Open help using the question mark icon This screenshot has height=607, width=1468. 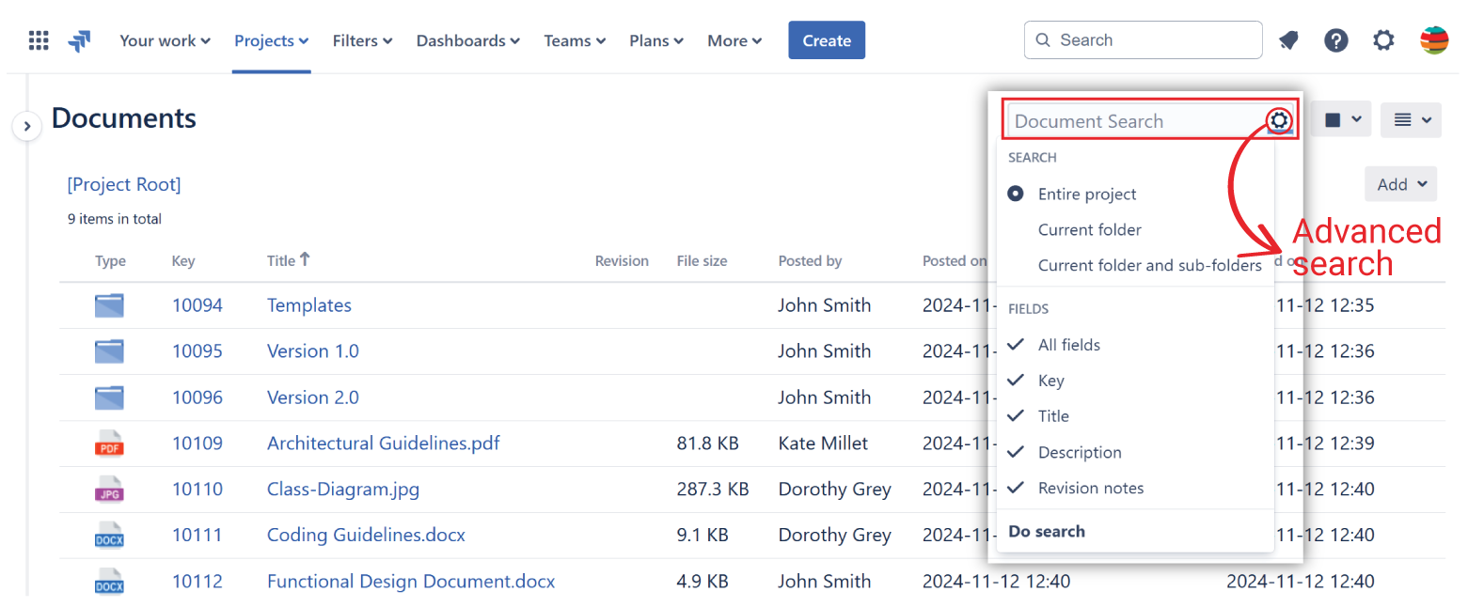point(1336,40)
